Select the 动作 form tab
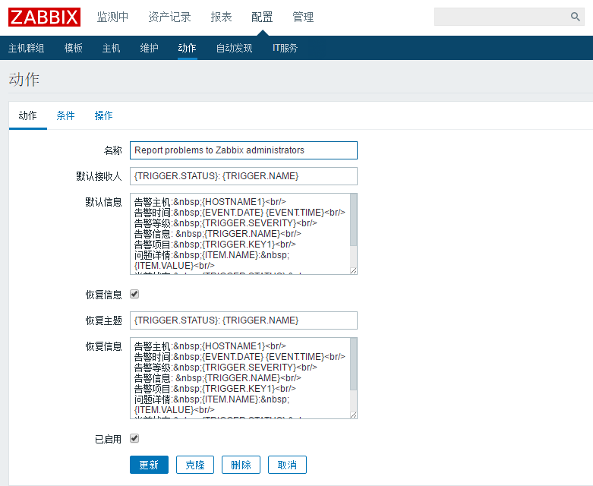Image resolution: width=593 pixels, height=486 pixels. coord(27,115)
